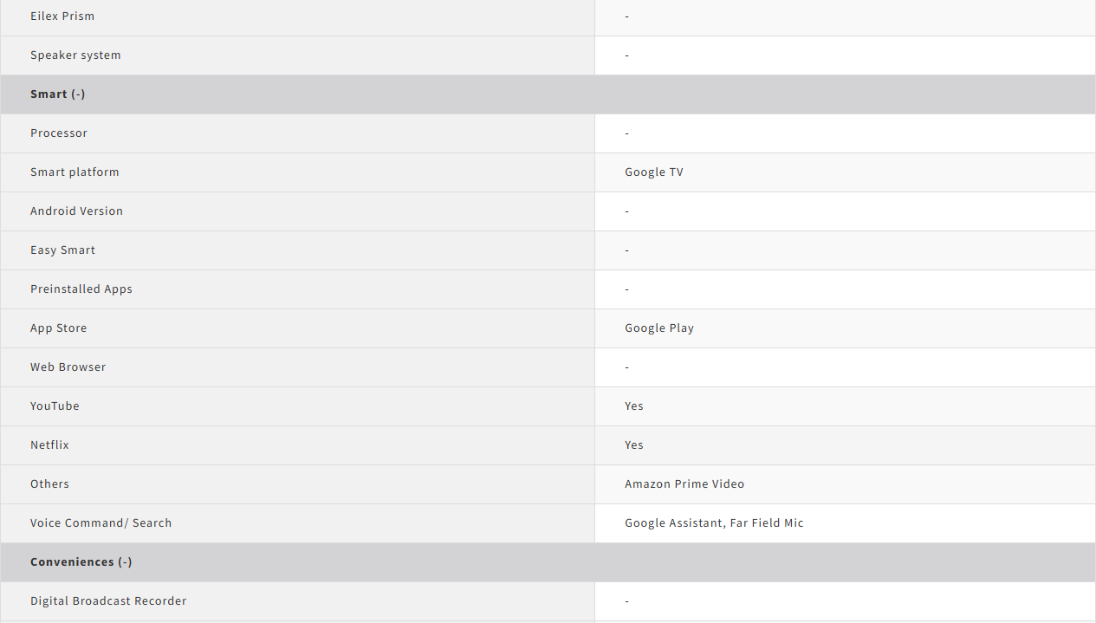This screenshot has height=623, width=1096.
Task: Click the Speaker system row label
Action: coord(75,55)
